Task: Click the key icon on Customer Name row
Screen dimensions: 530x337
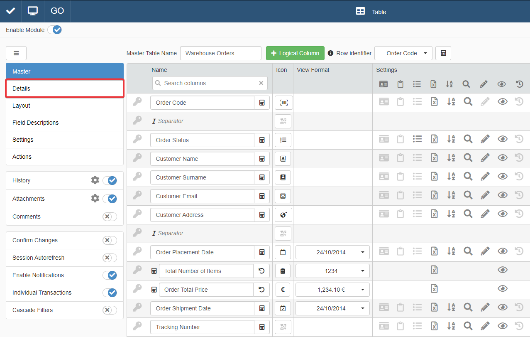Action: point(137,158)
